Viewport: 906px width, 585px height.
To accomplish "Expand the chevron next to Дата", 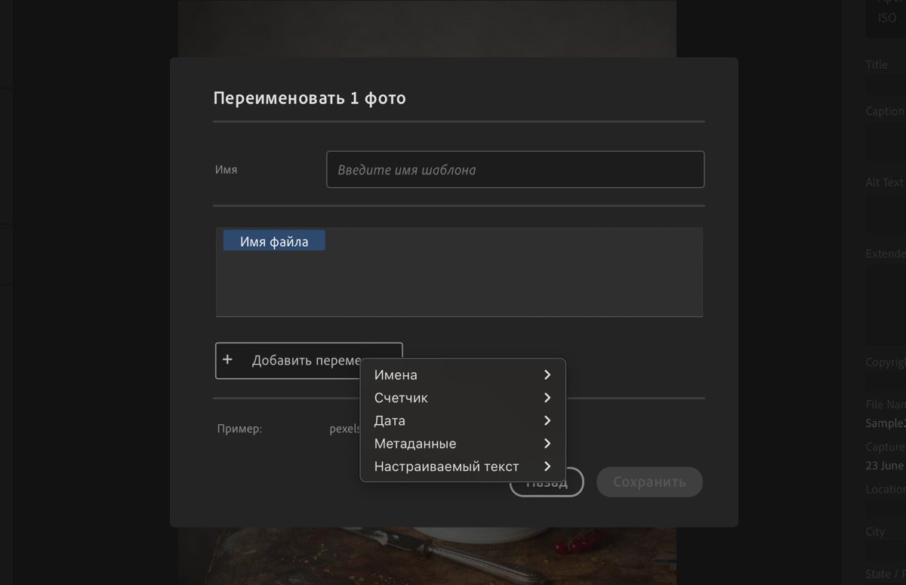I will pyautogui.click(x=547, y=420).
